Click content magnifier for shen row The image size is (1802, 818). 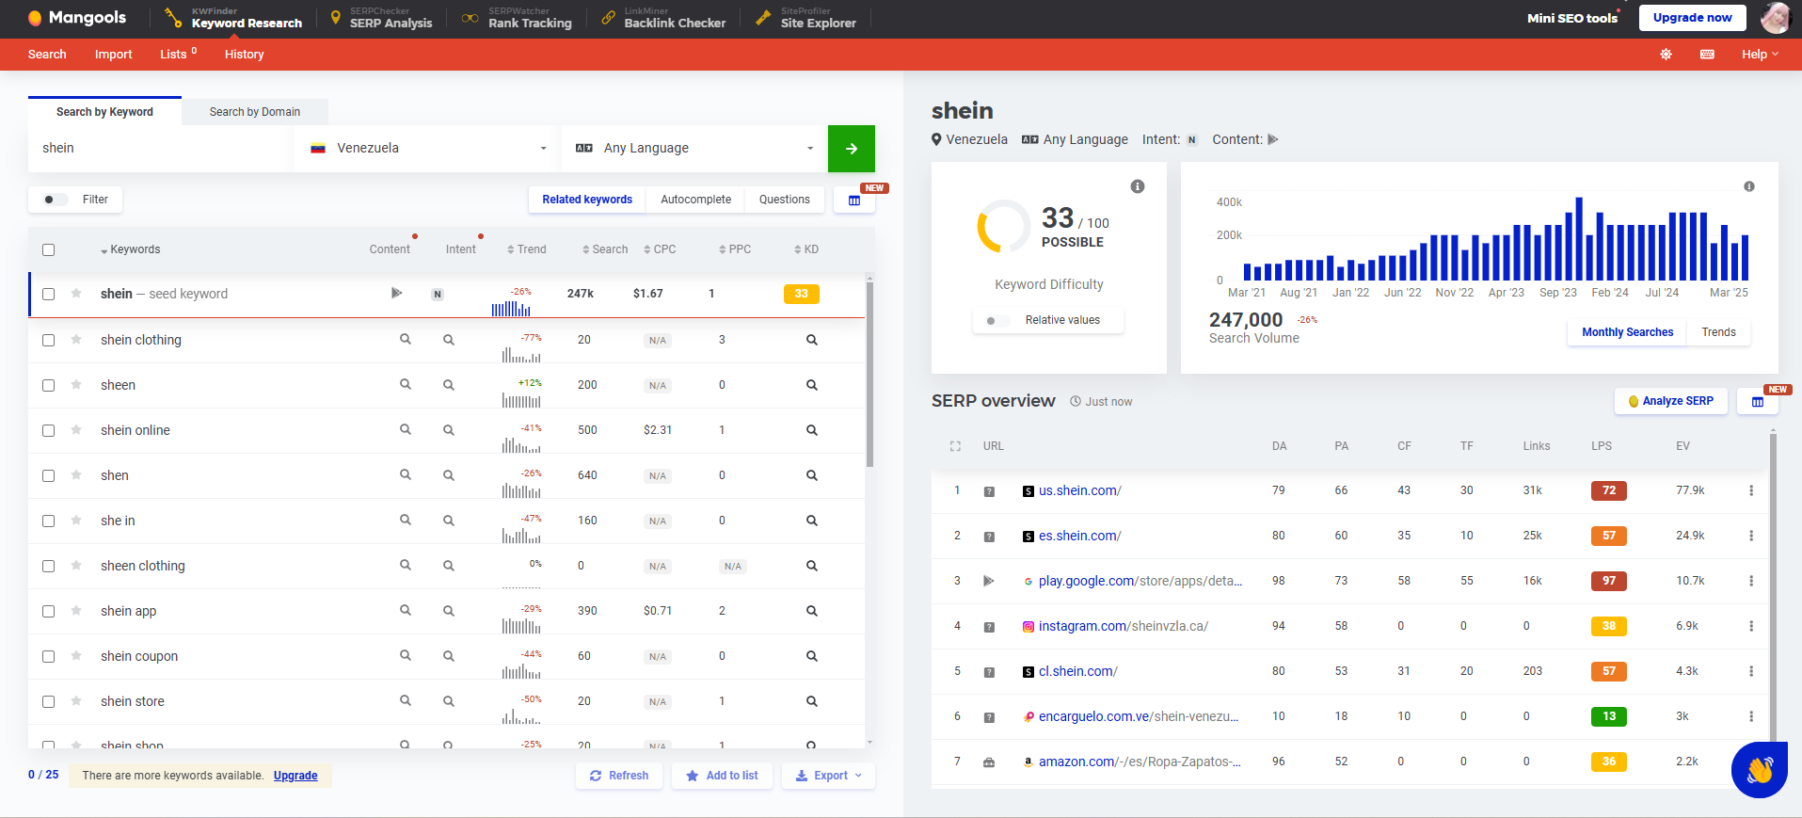click(x=405, y=474)
